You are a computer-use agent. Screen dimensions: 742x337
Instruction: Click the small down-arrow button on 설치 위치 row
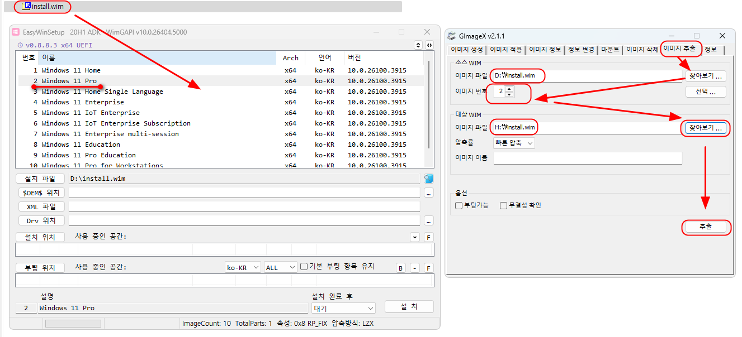(x=415, y=237)
